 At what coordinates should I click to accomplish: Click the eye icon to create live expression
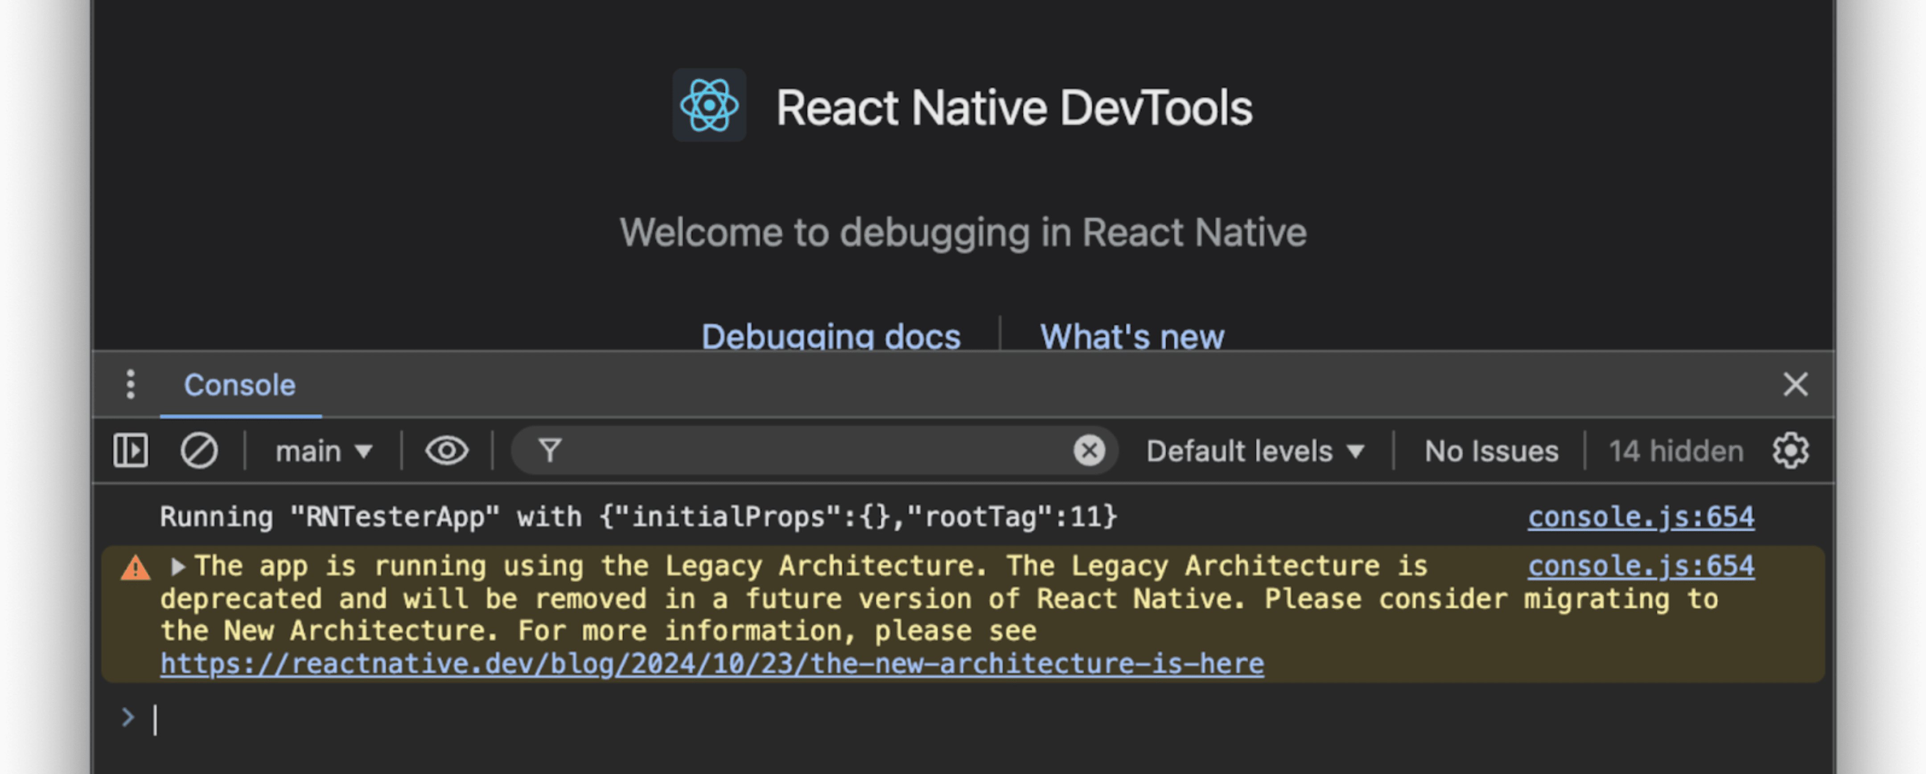tap(446, 450)
